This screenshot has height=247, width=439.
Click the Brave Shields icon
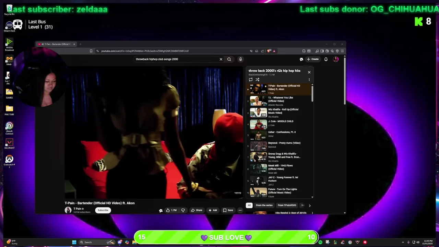(269, 51)
